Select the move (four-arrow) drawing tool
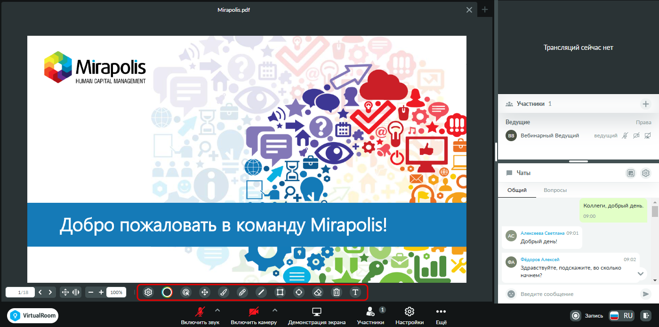Image resolution: width=659 pixels, height=327 pixels. (x=205, y=292)
